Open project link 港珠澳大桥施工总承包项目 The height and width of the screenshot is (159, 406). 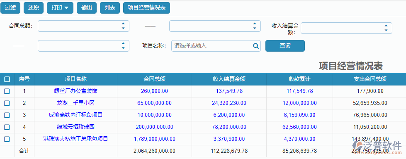75,139
